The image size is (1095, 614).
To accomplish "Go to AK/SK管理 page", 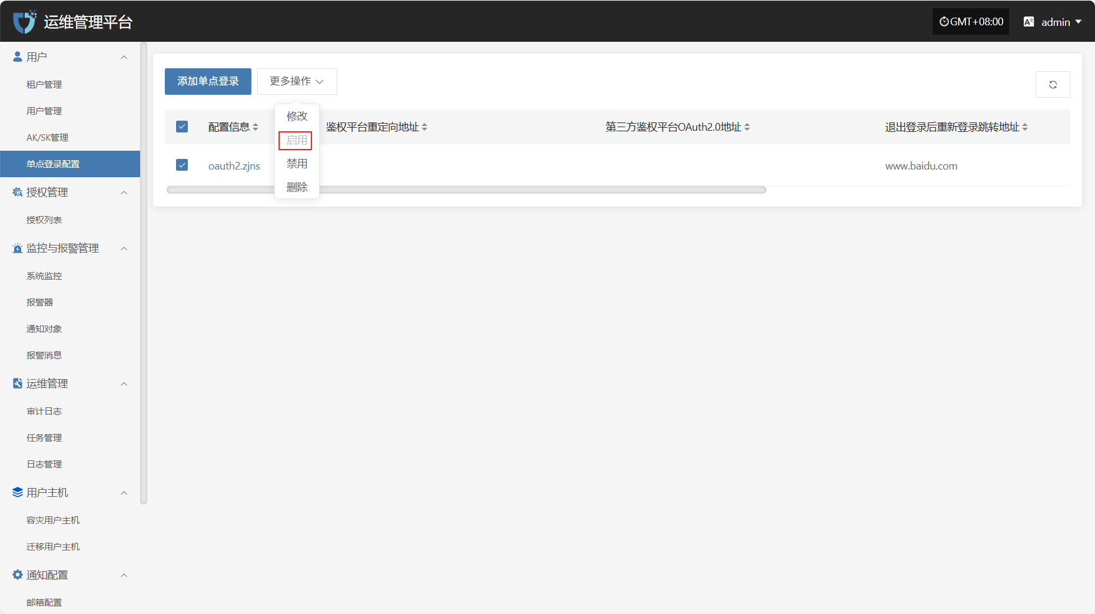I will (x=47, y=137).
